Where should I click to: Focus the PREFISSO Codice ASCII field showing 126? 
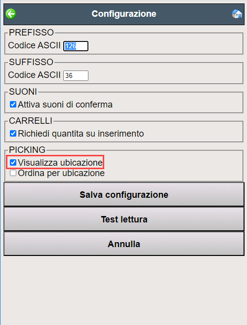76,46
